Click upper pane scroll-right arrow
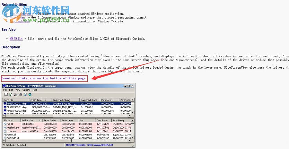 pos(129,115)
